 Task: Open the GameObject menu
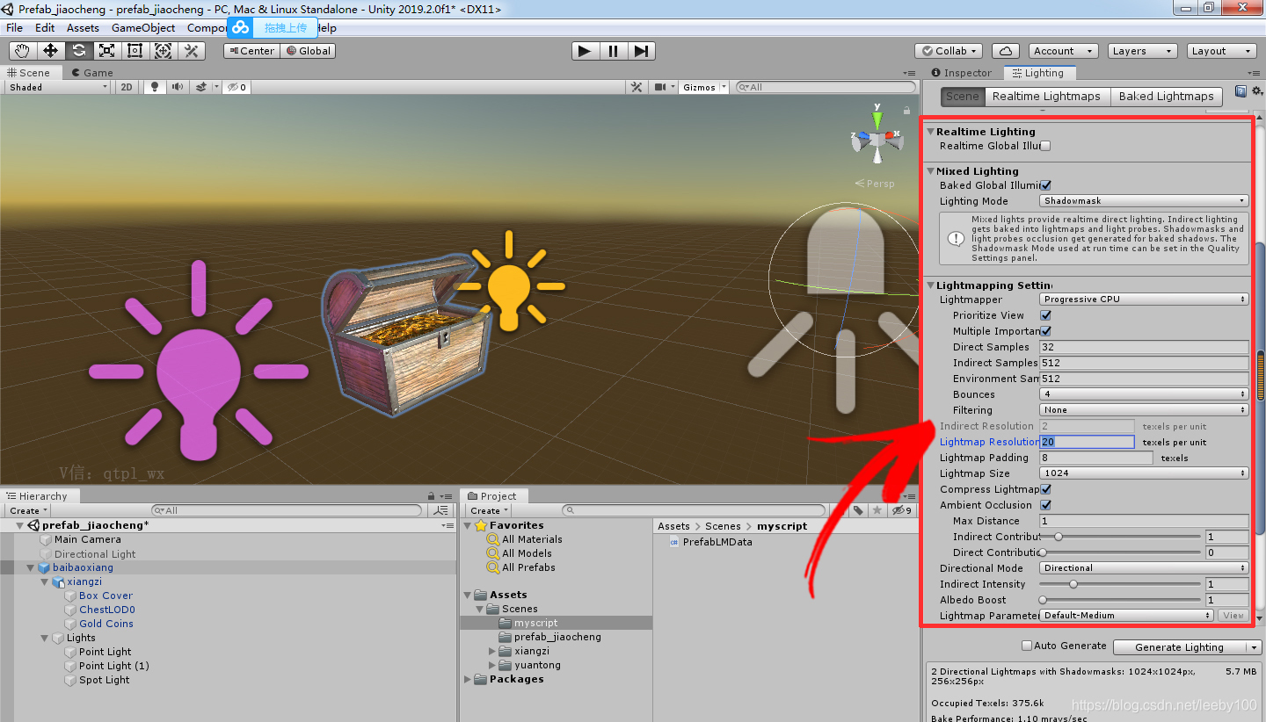click(x=143, y=28)
